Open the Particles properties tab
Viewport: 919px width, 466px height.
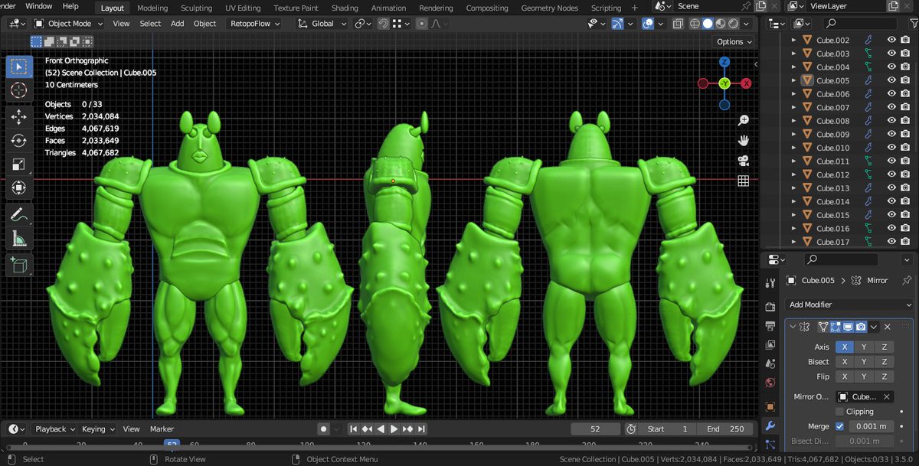click(x=771, y=444)
